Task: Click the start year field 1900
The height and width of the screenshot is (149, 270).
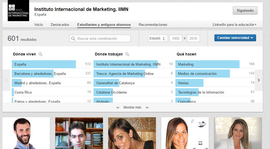Action: [176, 38]
